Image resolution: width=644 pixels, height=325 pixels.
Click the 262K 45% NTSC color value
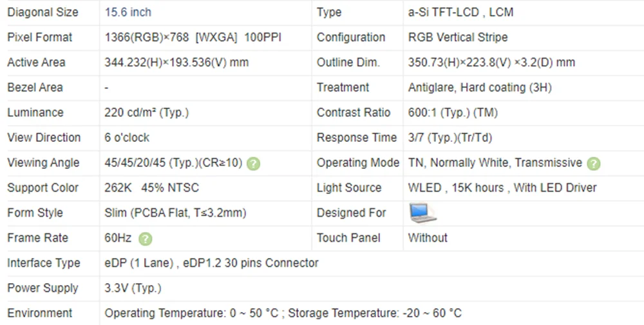click(151, 188)
